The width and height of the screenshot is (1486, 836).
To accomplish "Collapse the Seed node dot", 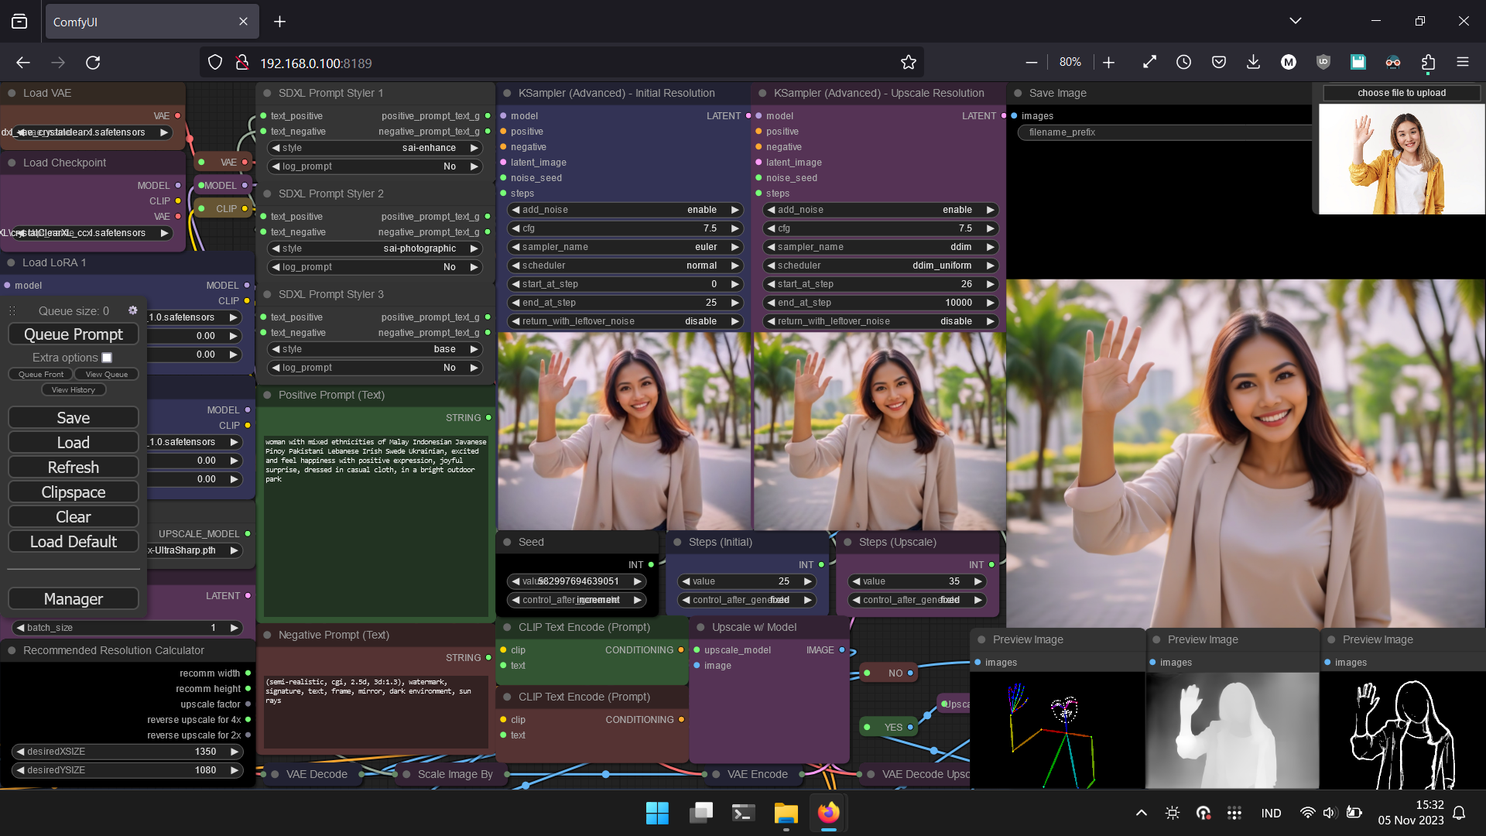I will 507,542.
